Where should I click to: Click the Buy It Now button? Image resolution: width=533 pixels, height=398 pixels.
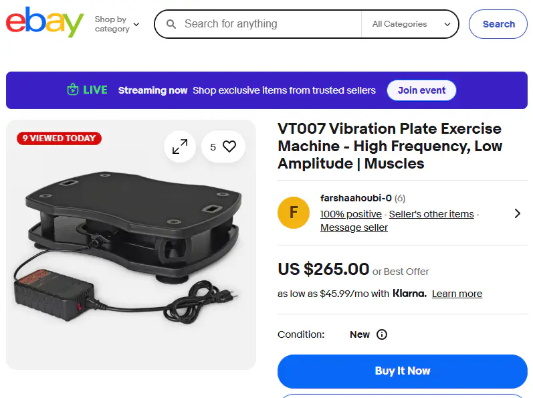(403, 371)
